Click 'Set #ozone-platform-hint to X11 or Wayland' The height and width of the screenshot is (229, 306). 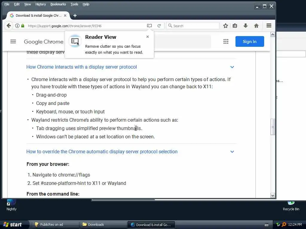click(79, 183)
